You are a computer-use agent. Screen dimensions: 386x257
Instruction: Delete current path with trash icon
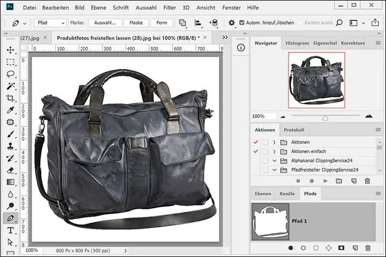coord(368,248)
